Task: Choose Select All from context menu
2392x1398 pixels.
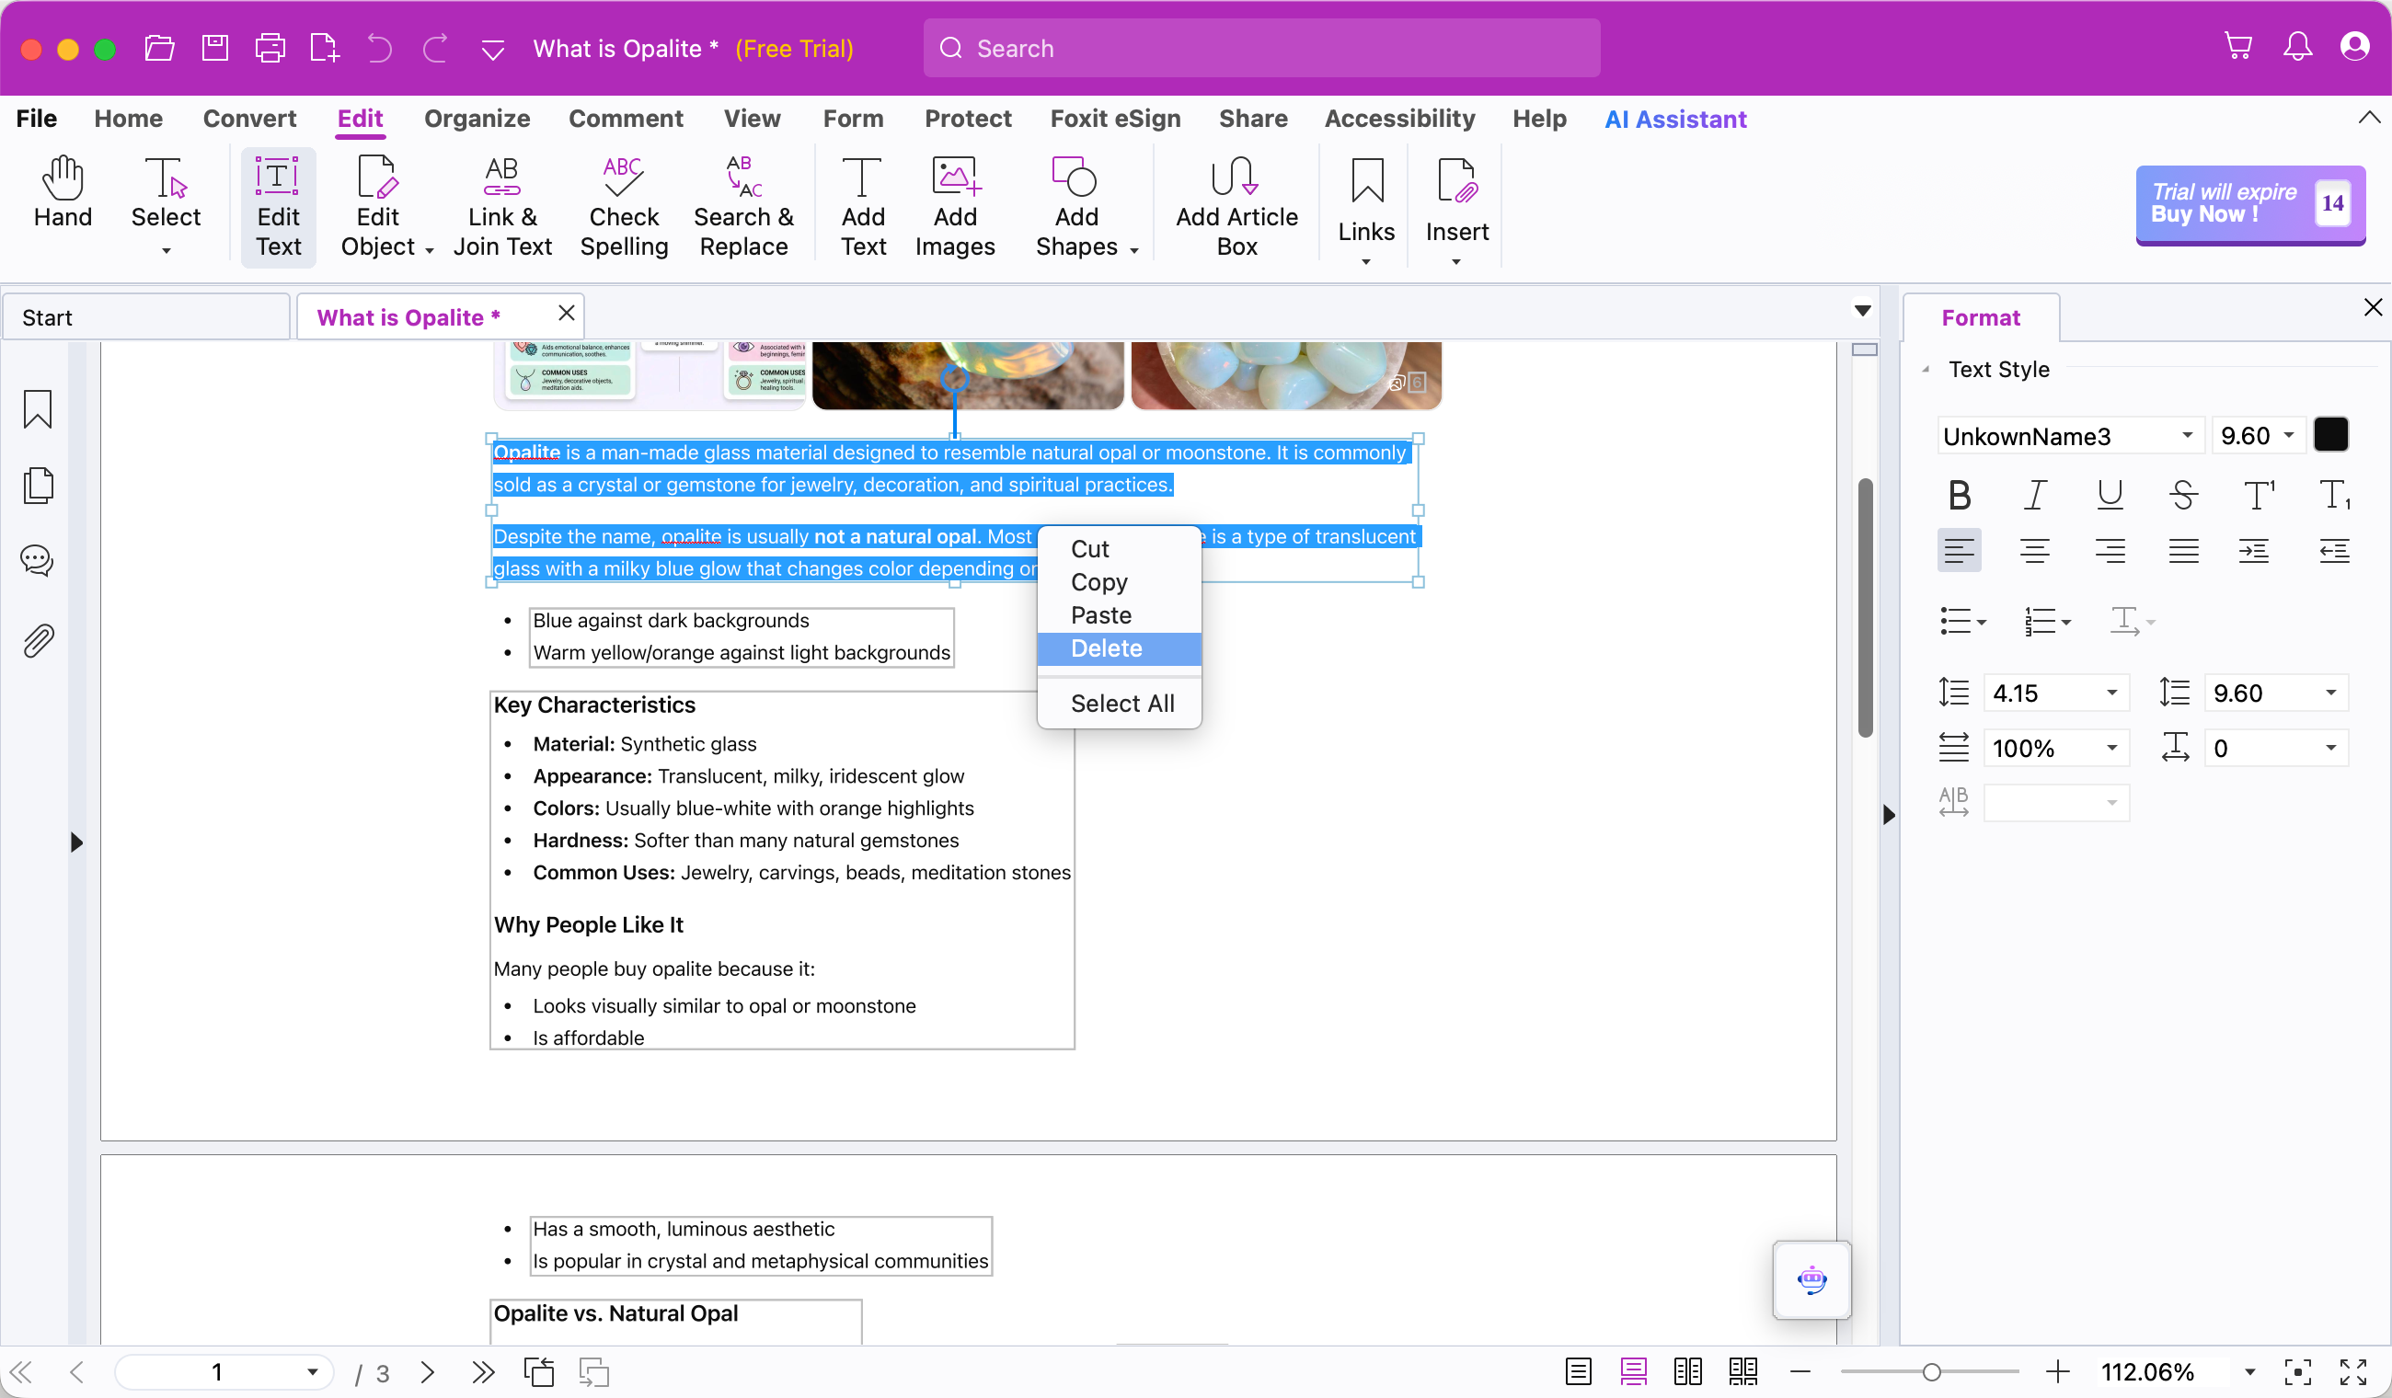Action: [1119, 704]
